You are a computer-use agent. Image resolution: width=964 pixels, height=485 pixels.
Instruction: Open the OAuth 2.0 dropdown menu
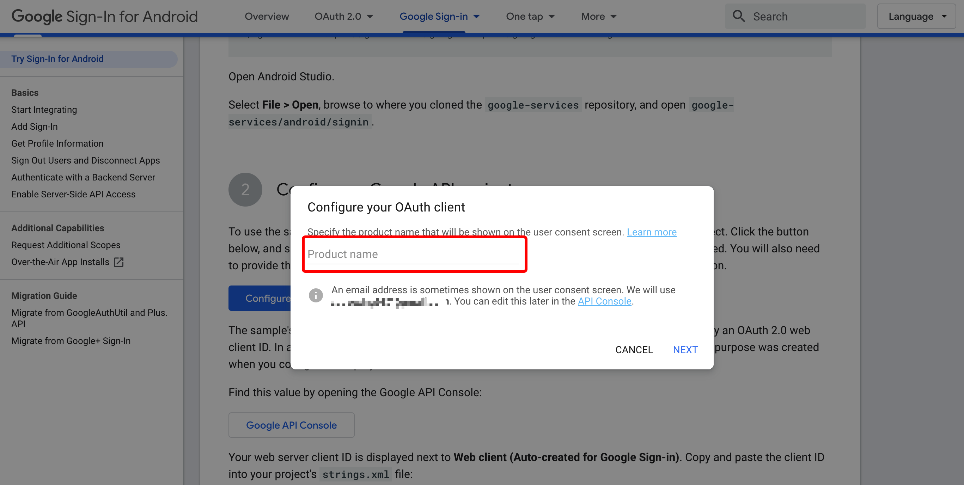(343, 17)
